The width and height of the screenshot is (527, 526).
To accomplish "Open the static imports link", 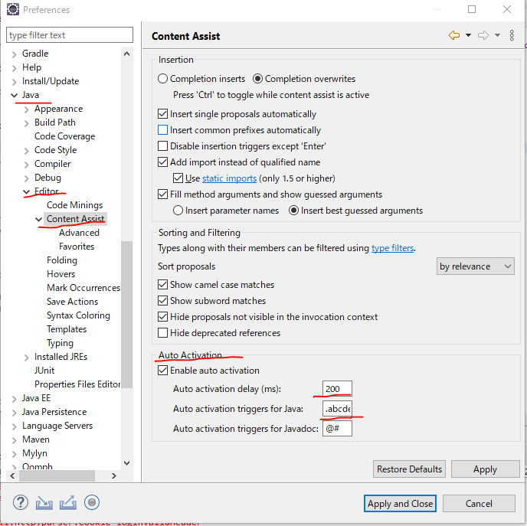I will click(229, 178).
